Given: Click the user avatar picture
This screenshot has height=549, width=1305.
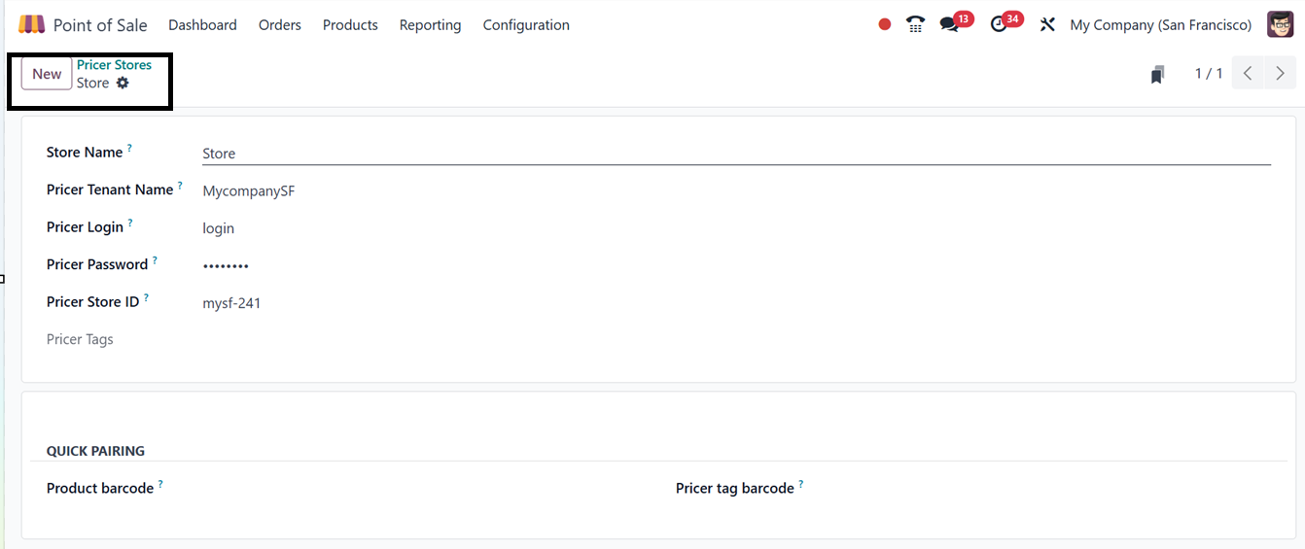Looking at the screenshot, I should 1280,24.
